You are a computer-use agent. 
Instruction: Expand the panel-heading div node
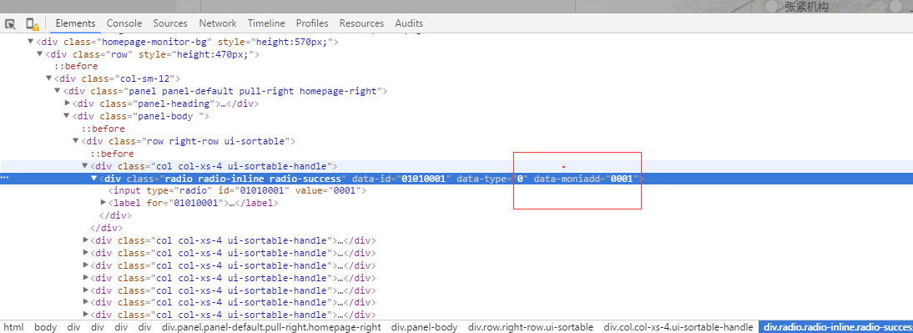67,103
